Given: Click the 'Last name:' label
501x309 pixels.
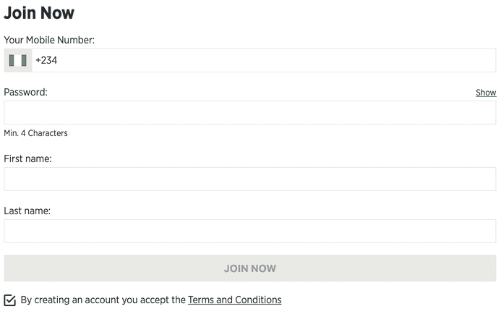Looking at the screenshot, I should pos(27,211).
